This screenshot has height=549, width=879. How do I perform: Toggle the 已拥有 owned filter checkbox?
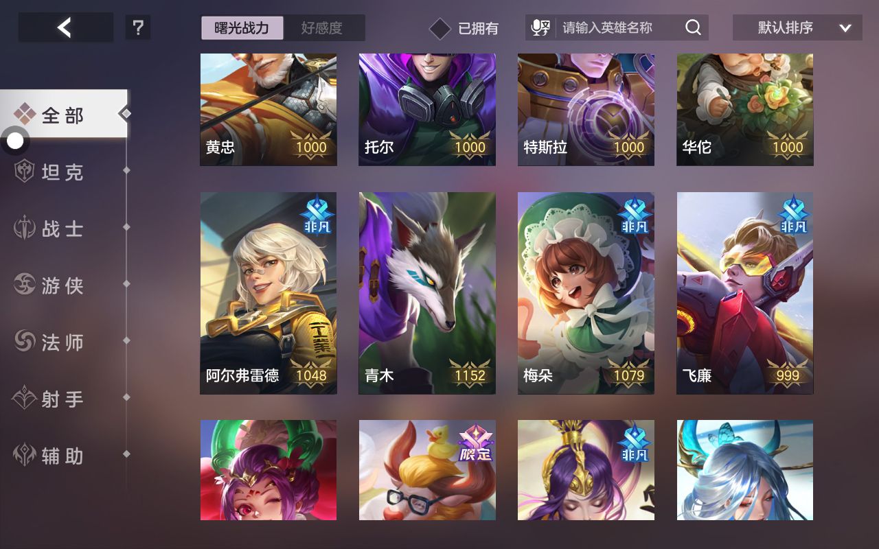[x=439, y=29]
